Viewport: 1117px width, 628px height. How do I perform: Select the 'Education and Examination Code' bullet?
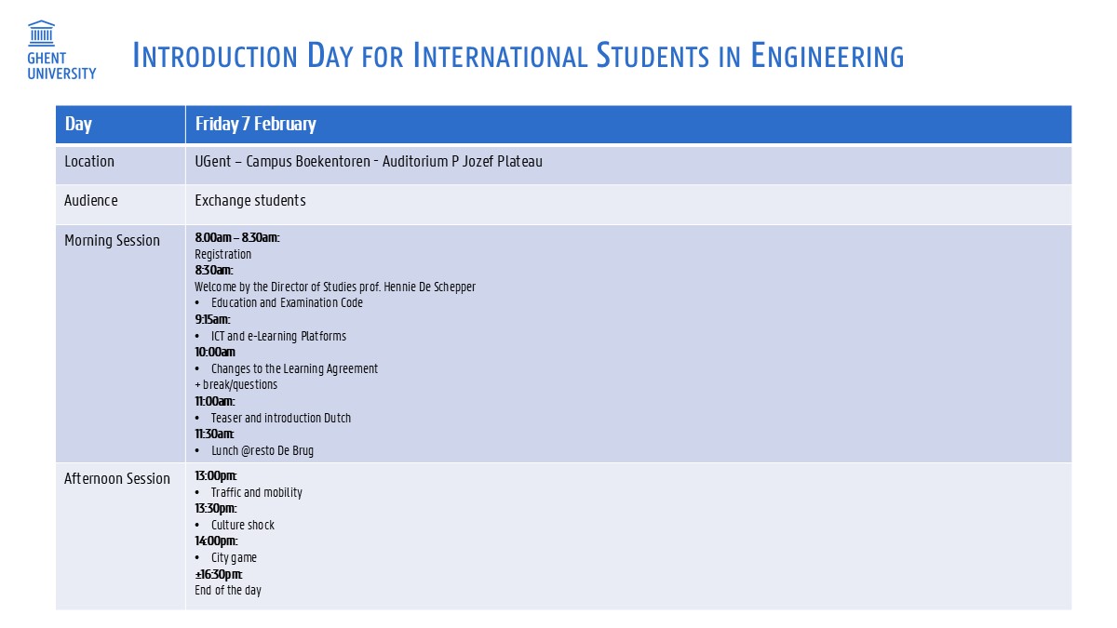[x=287, y=303]
